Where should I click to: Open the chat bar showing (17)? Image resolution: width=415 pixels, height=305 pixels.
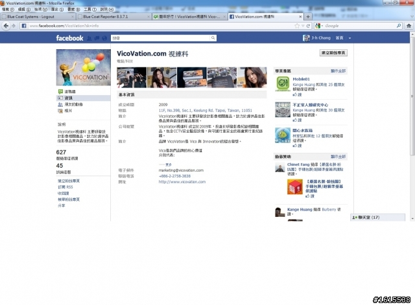coord(377,217)
